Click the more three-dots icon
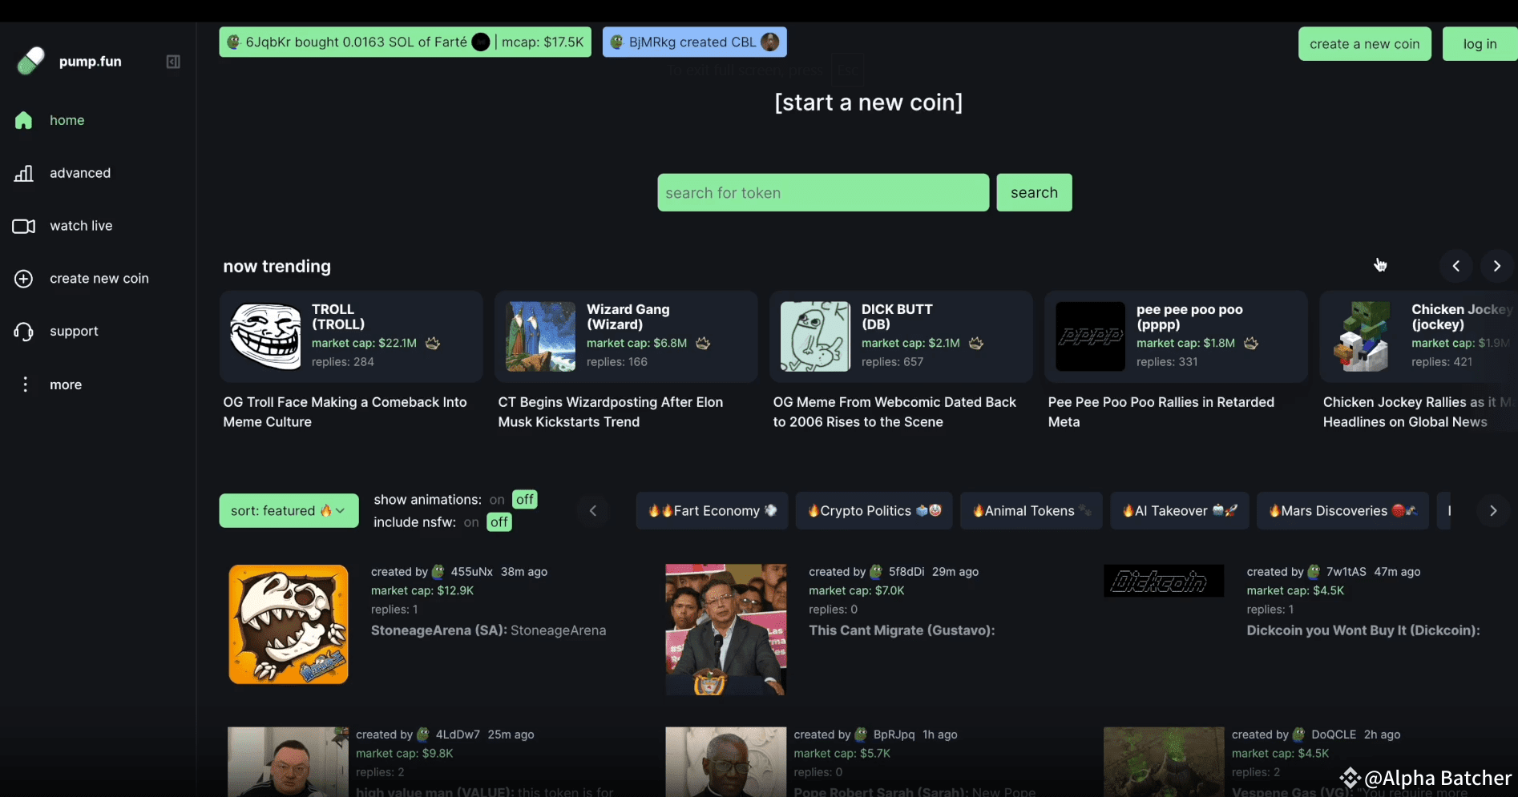1518x797 pixels. [x=25, y=384]
